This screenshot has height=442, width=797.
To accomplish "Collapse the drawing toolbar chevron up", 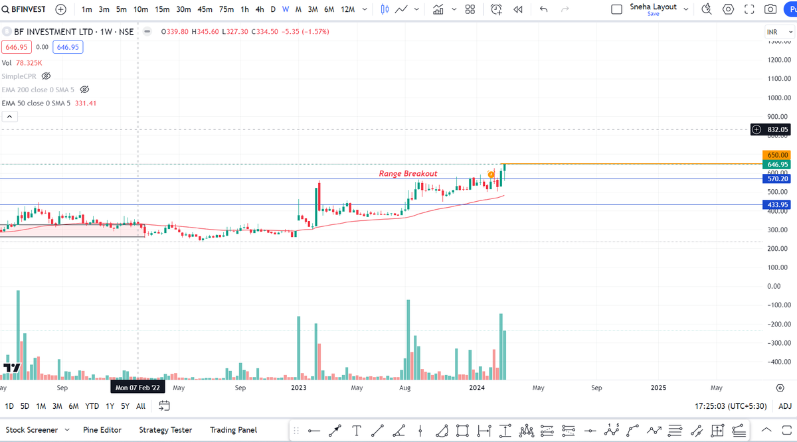I will coord(766,430).
